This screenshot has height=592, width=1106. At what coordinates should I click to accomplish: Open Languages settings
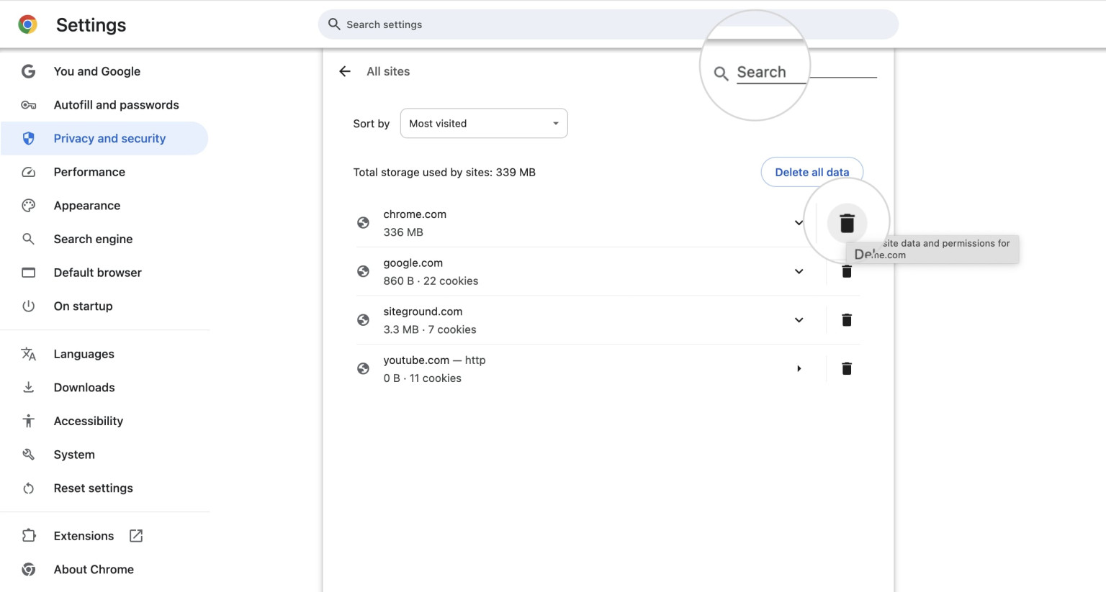click(x=84, y=354)
